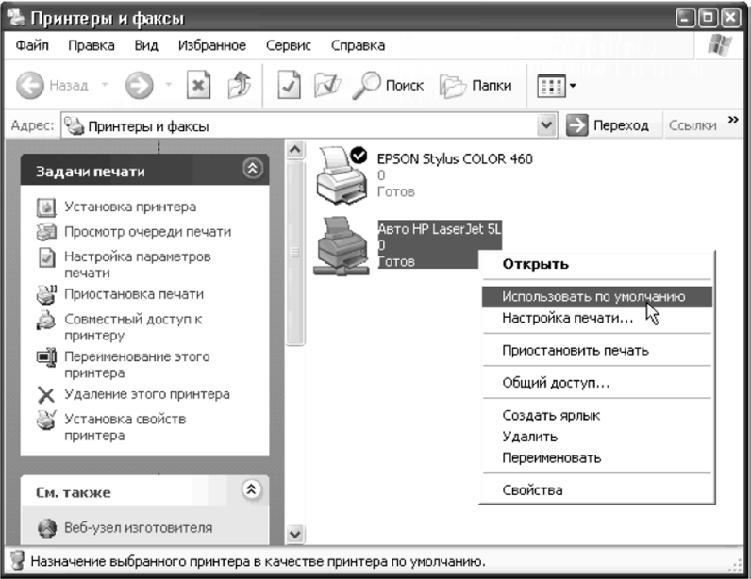This screenshot has height=579, width=751.
Task: Click the Просмотр очереди печати link
Action: pyautogui.click(x=147, y=232)
